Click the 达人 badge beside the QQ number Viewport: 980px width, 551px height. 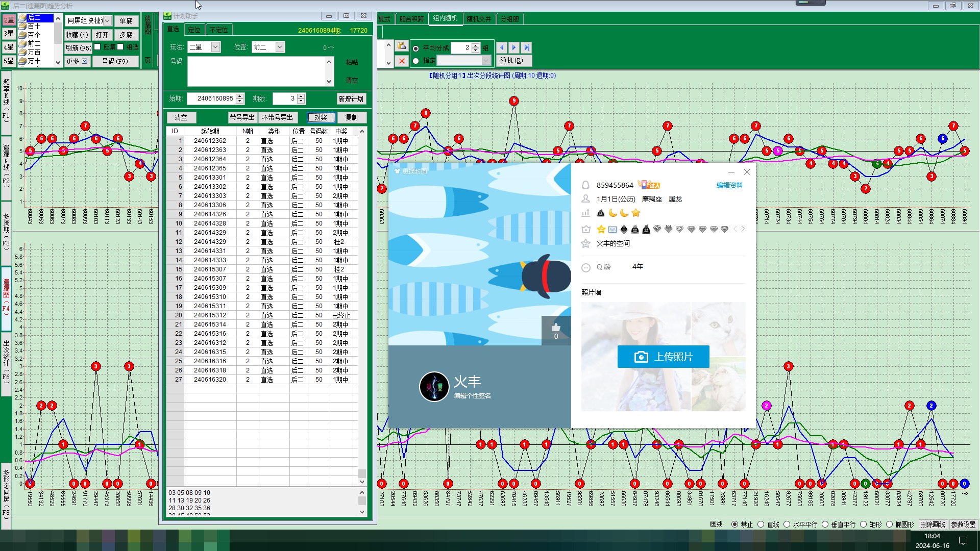point(649,185)
